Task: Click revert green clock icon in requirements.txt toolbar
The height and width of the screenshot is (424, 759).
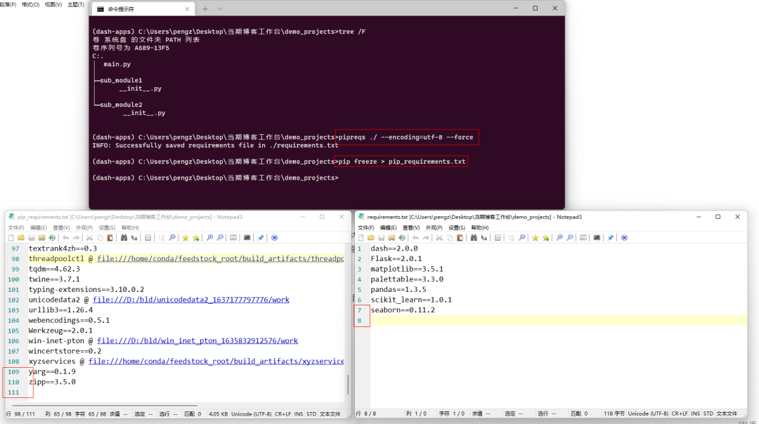Action: 402,238
